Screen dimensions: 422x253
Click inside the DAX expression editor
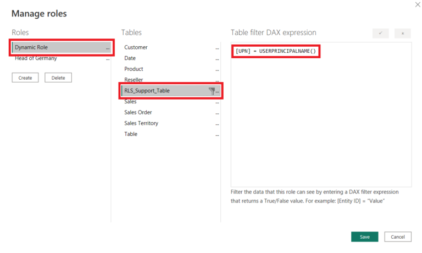point(321,121)
